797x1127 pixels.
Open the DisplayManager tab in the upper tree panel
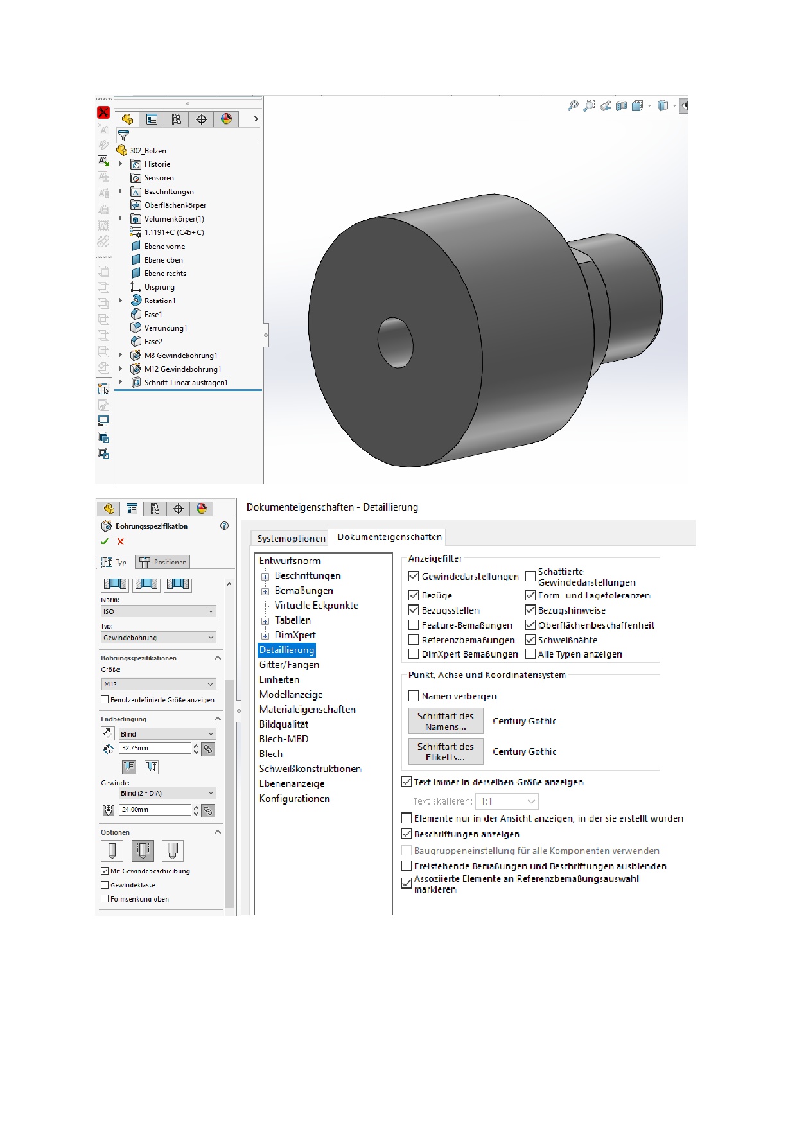pos(226,119)
